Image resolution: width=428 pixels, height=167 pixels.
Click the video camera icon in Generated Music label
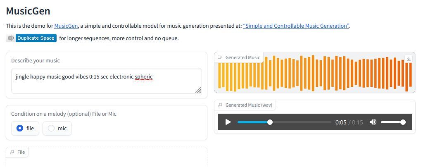point(220,57)
